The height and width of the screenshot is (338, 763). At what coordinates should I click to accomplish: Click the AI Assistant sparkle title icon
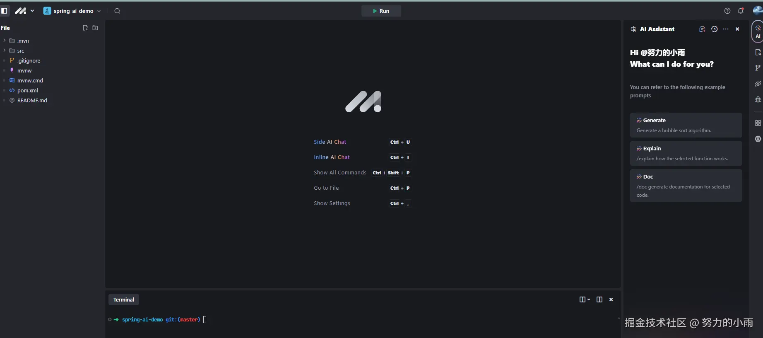(x=633, y=29)
